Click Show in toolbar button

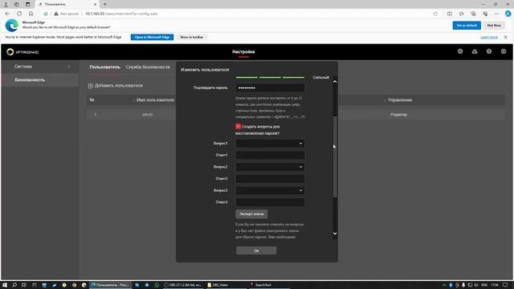[191, 37]
